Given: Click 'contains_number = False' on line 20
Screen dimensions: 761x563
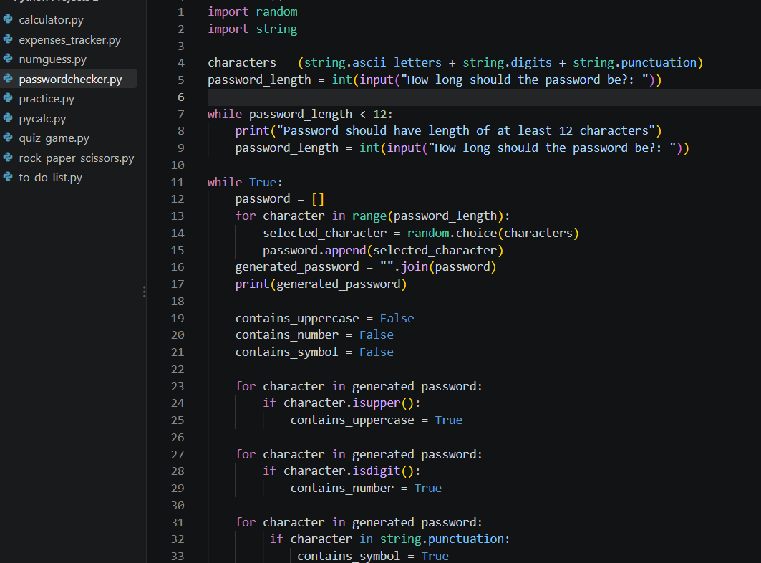Looking at the screenshot, I should (314, 335).
